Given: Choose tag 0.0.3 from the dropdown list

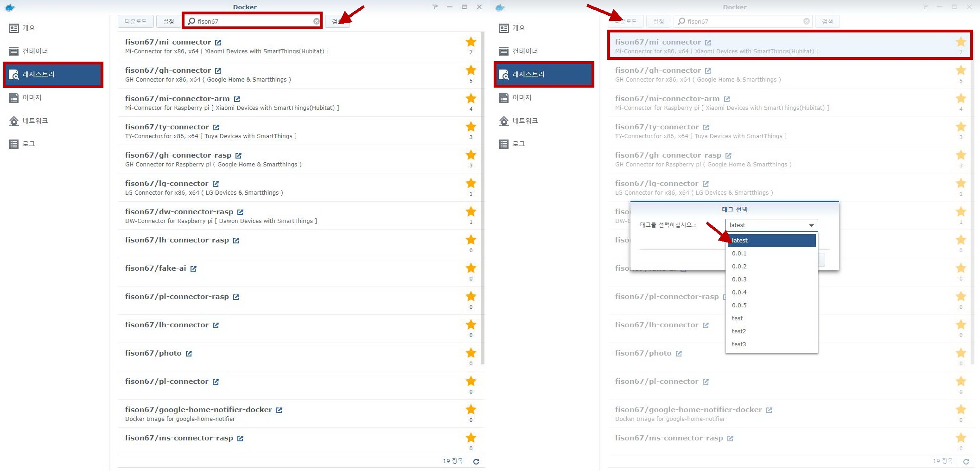Looking at the screenshot, I should click(771, 280).
